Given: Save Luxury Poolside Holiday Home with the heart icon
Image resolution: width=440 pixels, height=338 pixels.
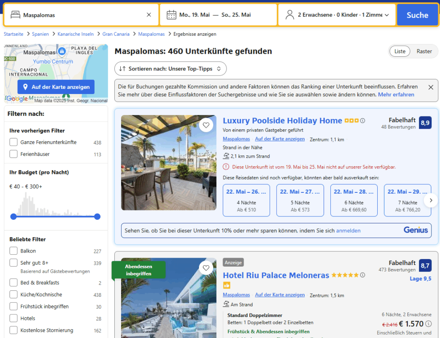Looking at the screenshot, I should click(206, 125).
